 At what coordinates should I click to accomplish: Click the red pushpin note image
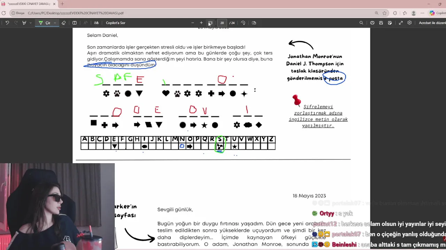click(x=297, y=100)
